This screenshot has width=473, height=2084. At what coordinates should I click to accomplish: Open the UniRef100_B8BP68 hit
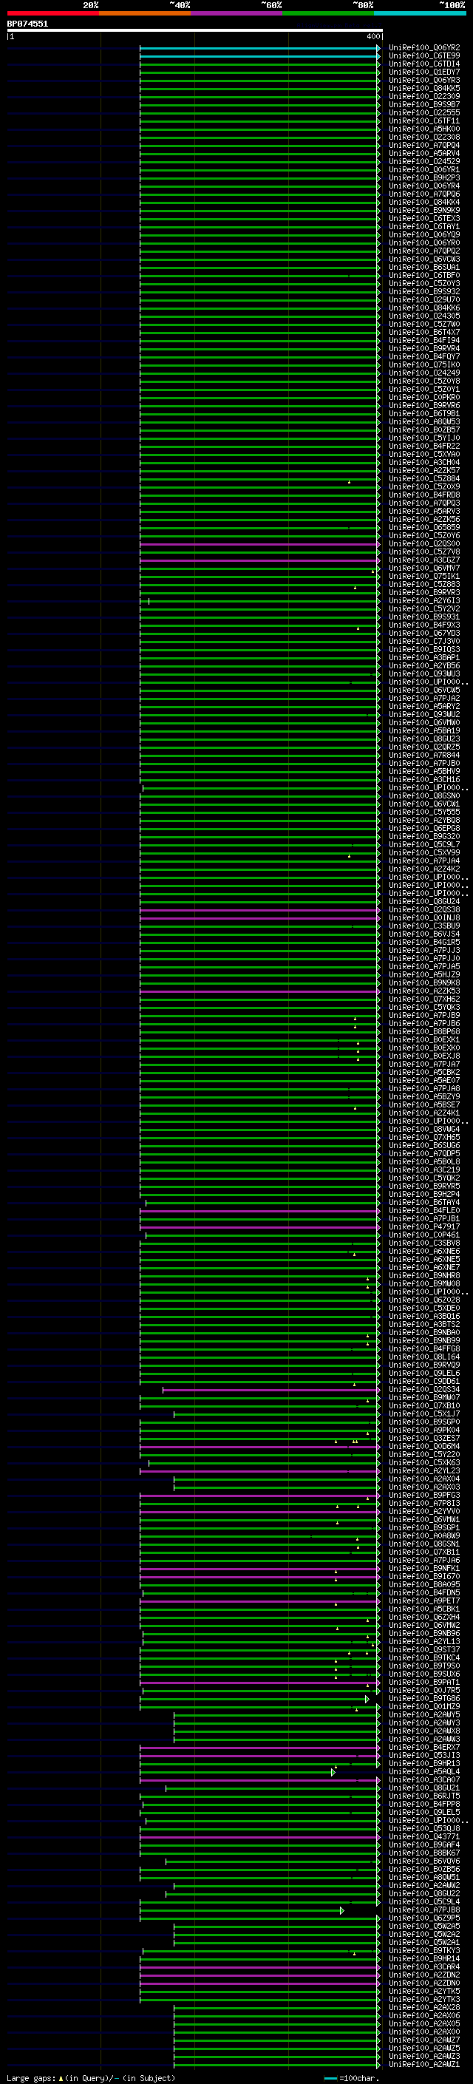click(423, 1032)
